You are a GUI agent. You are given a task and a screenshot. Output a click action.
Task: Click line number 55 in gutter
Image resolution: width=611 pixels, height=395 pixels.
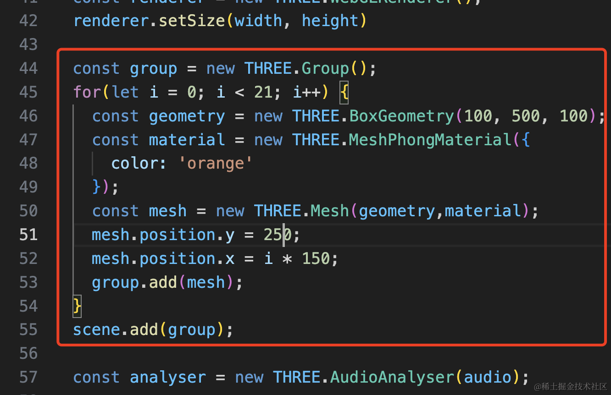(x=28, y=330)
